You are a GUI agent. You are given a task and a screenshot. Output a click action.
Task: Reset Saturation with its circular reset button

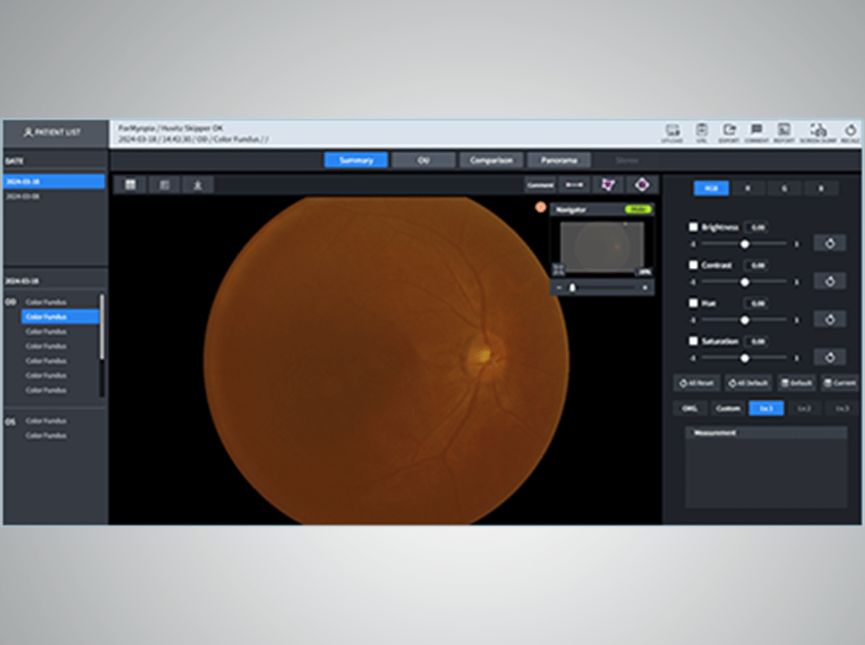click(829, 357)
